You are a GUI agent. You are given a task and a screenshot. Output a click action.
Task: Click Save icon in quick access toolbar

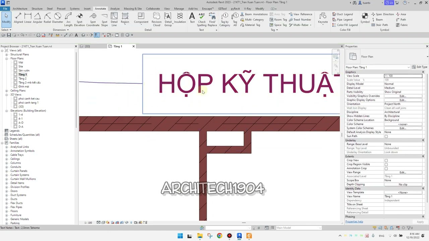pyautogui.click(x=9, y=35)
